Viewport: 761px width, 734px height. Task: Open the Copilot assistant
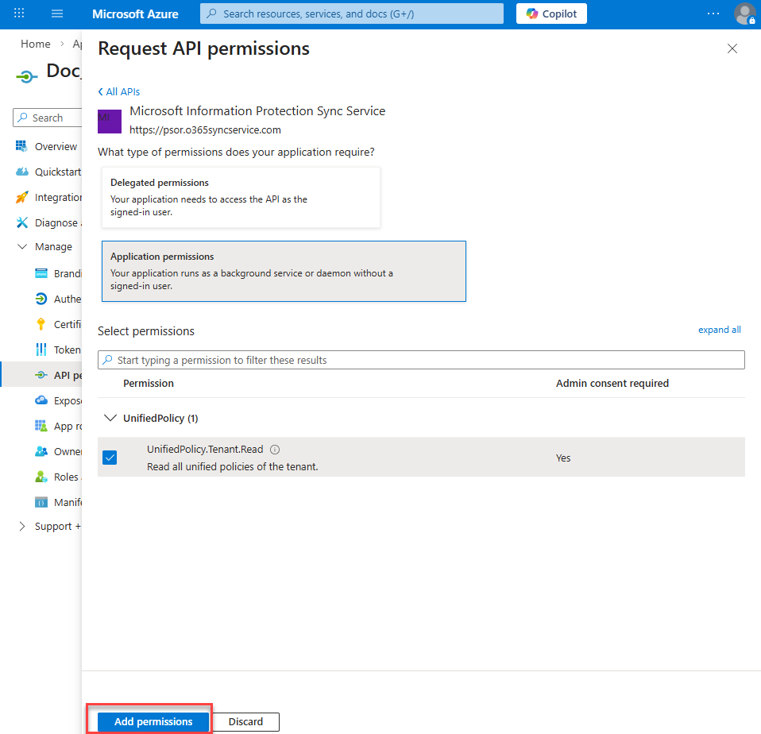551,14
